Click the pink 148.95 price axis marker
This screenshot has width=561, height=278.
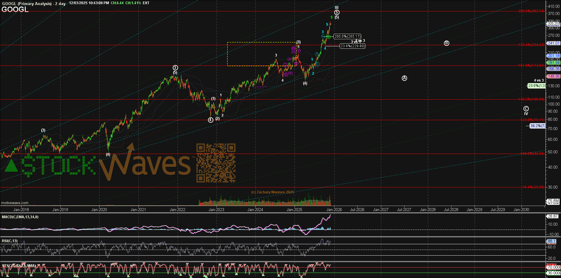pos(554,77)
